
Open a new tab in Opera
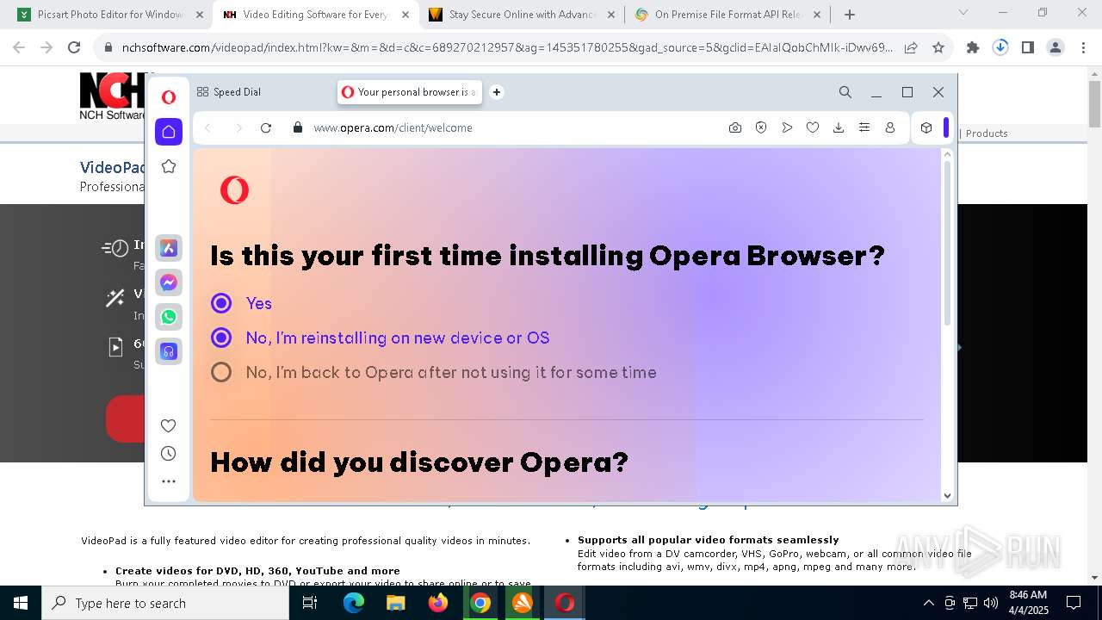click(x=497, y=92)
